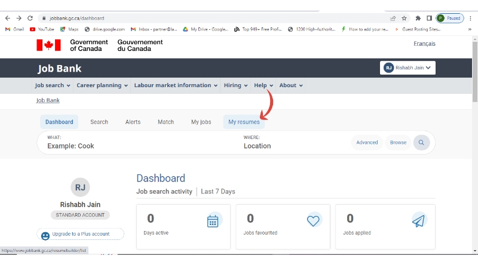Click the heart icon in Jobs favourited
The width and height of the screenshot is (478, 268).
[x=314, y=221]
